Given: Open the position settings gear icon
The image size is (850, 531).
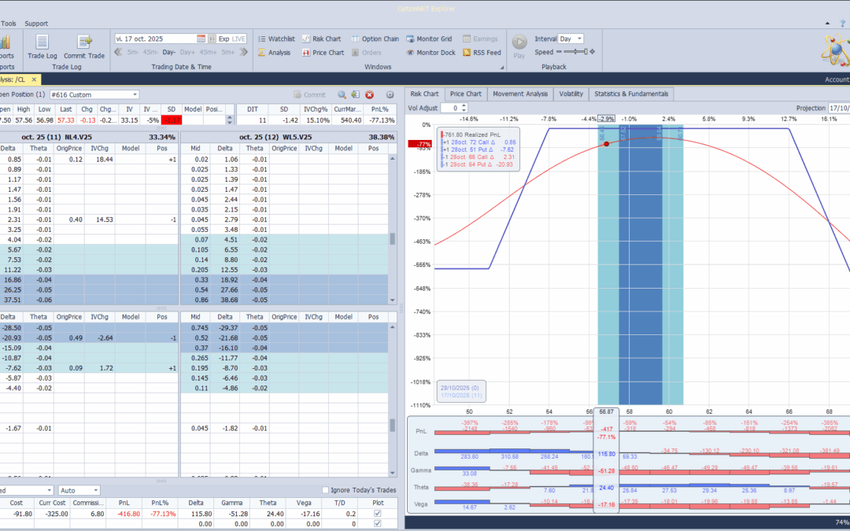Looking at the screenshot, I should point(390,95).
